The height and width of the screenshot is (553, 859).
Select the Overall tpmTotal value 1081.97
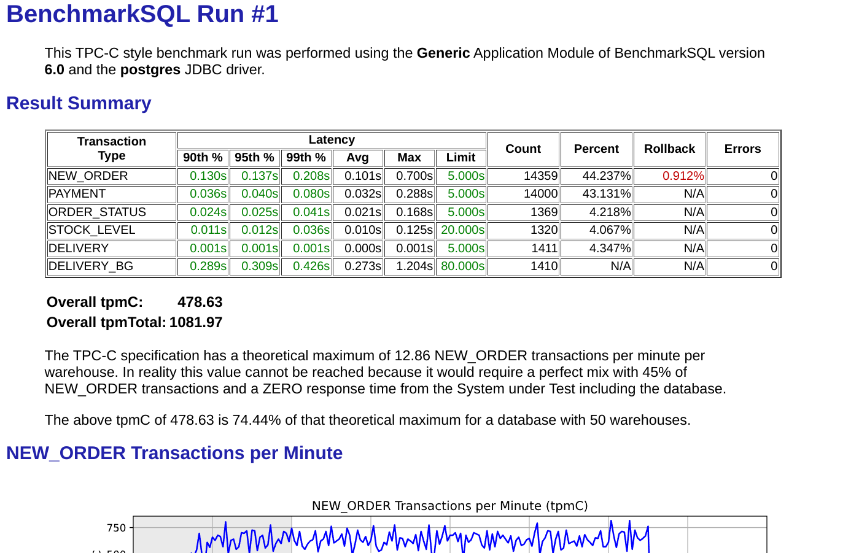tap(196, 322)
